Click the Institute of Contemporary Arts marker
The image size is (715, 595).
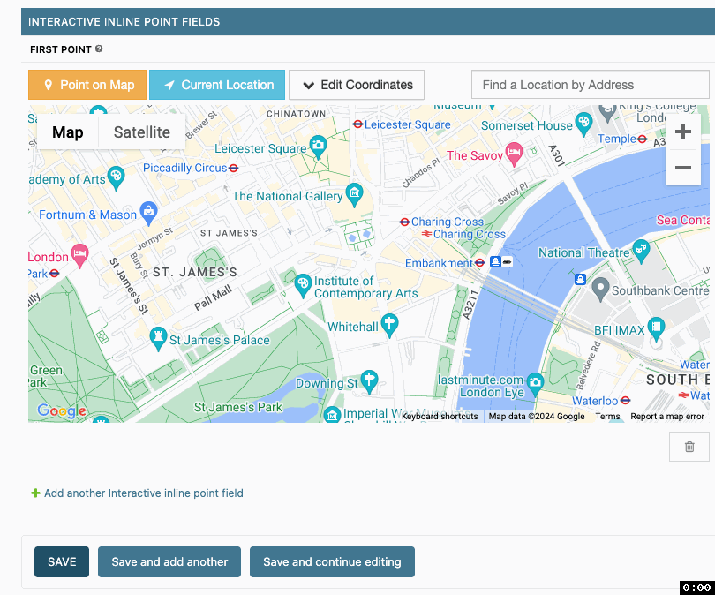tap(304, 285)
